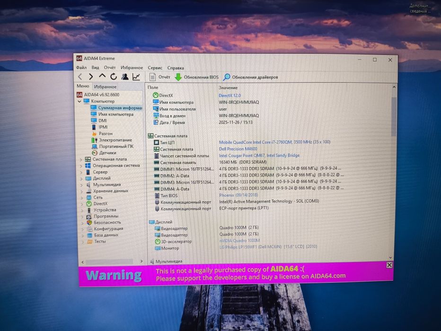Select the Датчики tree item
The width and height of the screenshot is (441, 331).
[105, 153]
